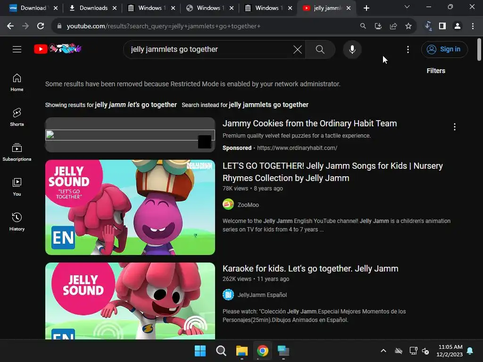Open Jammy Cookies sponsored title

(x=309, y=123)
